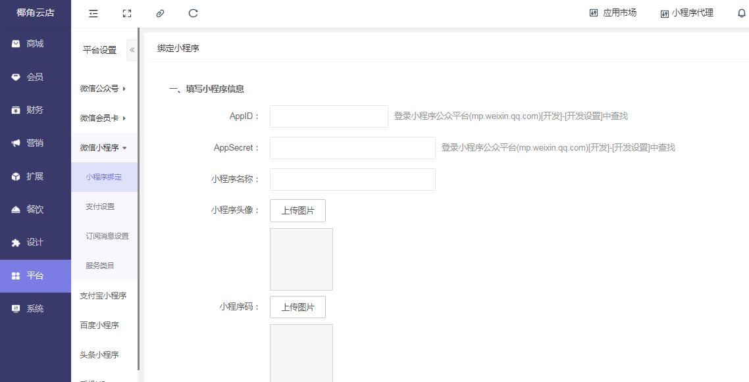Click the 小程序头像 image preview box

point(301,259)
